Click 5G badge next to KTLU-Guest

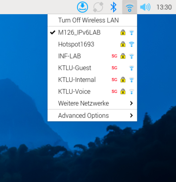click(x=114, y=68)
